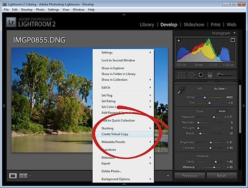Click Auto tone adjustment
Viewport: 248px width, 188px height.
pyautogui.click(x=222, y=111)
